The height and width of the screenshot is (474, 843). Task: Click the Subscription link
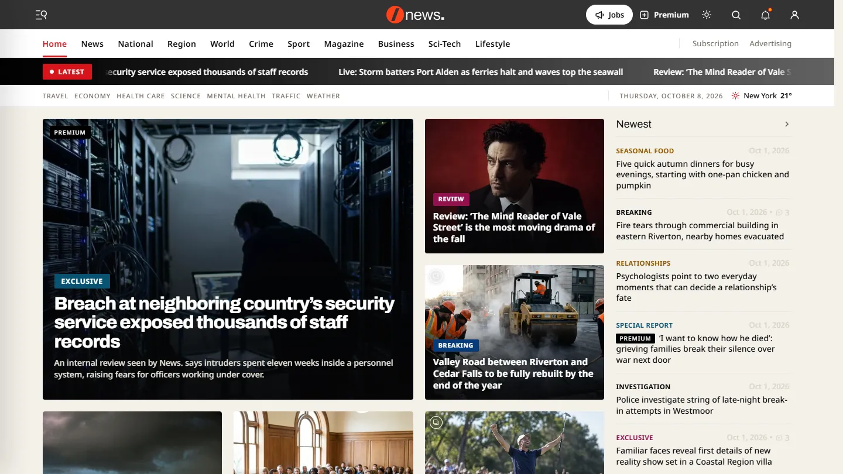pyautogui.click(x=715, y=43)
